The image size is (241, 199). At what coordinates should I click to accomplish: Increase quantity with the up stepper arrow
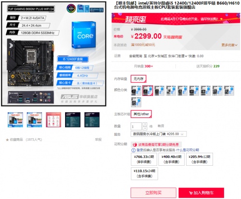(x=145, y=124)
